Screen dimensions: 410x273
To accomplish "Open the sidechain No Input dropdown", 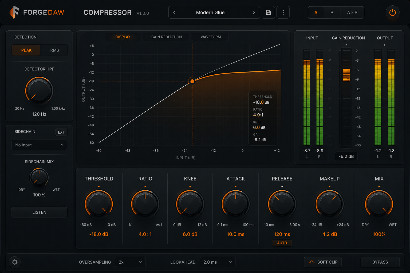I will 39,145.
